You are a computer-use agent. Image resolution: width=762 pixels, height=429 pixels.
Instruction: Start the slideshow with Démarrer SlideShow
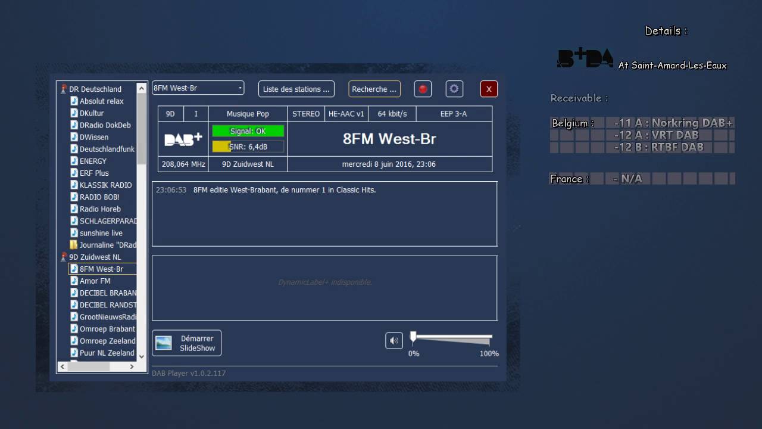pos(186,343)
